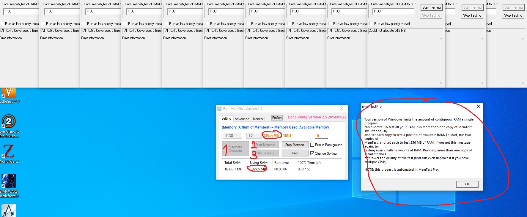
Task: Close the Run MemTest Version 2.5 window
Action: click(x=341, y=109)
